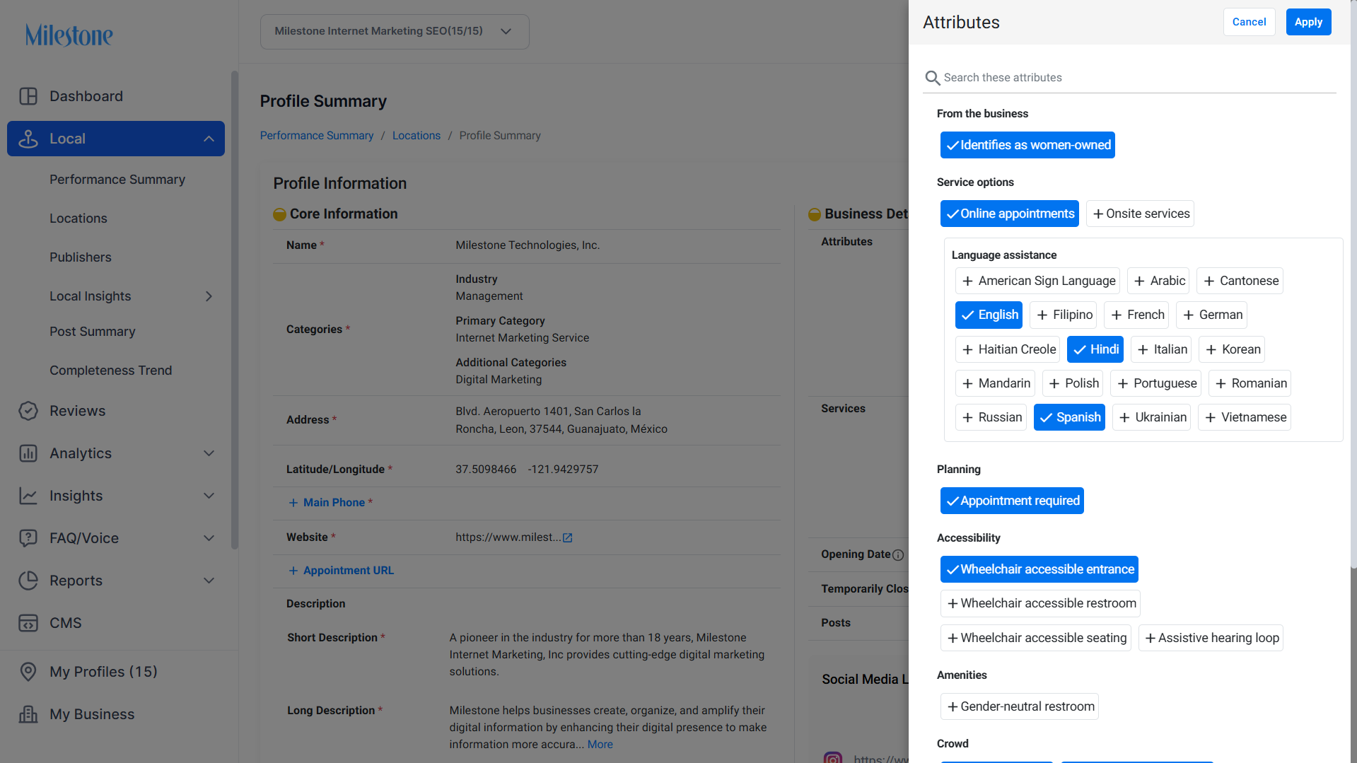Image resolution: width=1357 pixels, height=763 pixels.
Task: Click Core Information status circle icon
Action: tap(279, 214)
